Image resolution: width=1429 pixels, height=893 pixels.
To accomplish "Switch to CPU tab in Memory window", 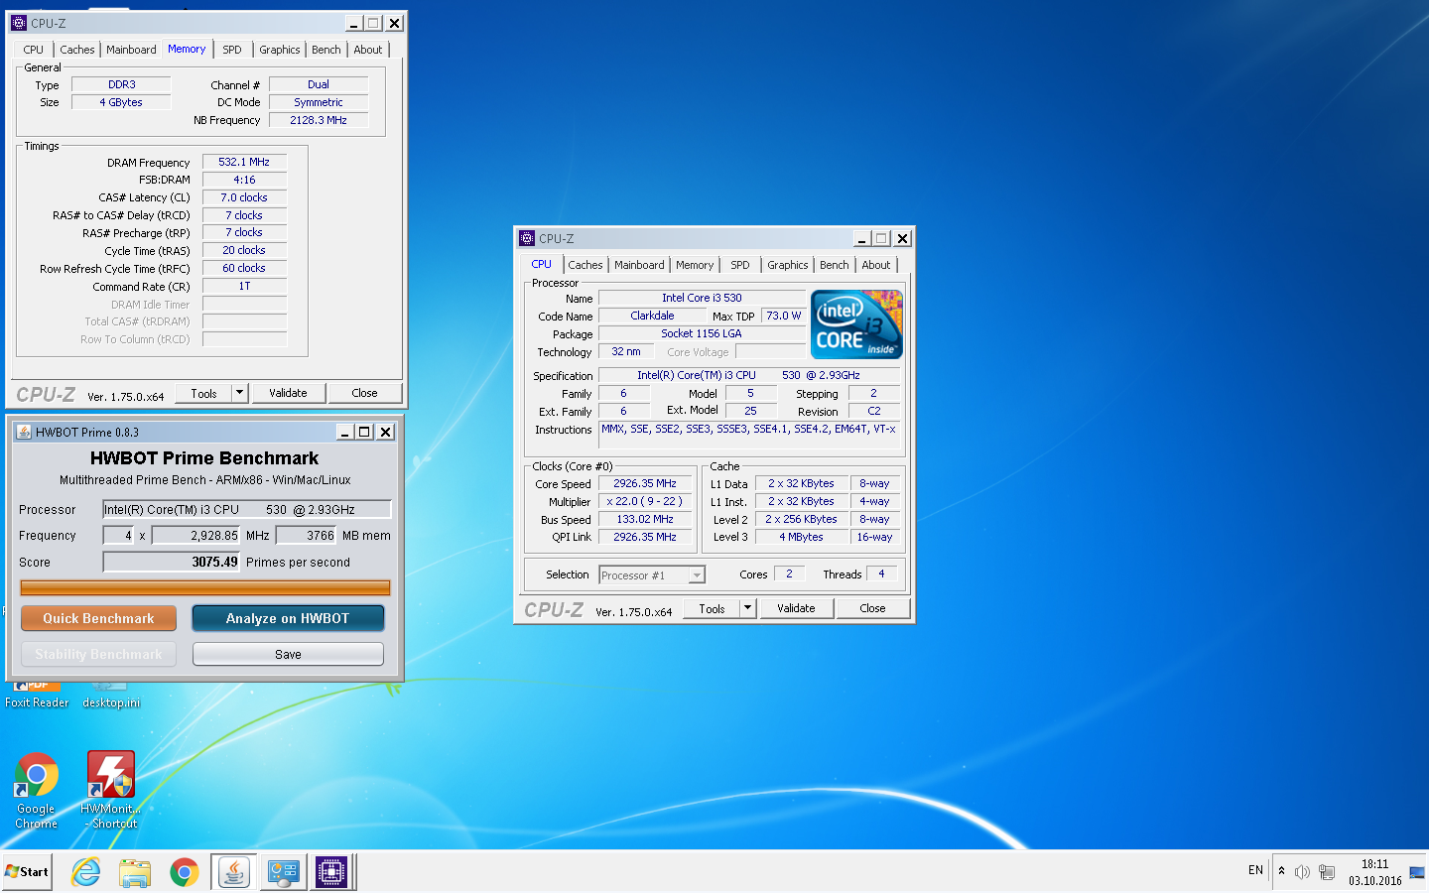I will (34, 50).
